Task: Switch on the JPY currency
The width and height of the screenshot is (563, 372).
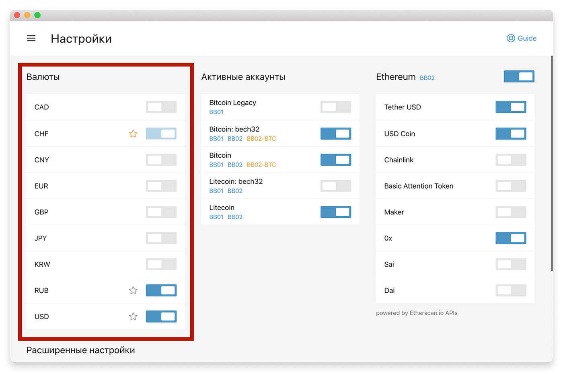Action: click(161, 238)
